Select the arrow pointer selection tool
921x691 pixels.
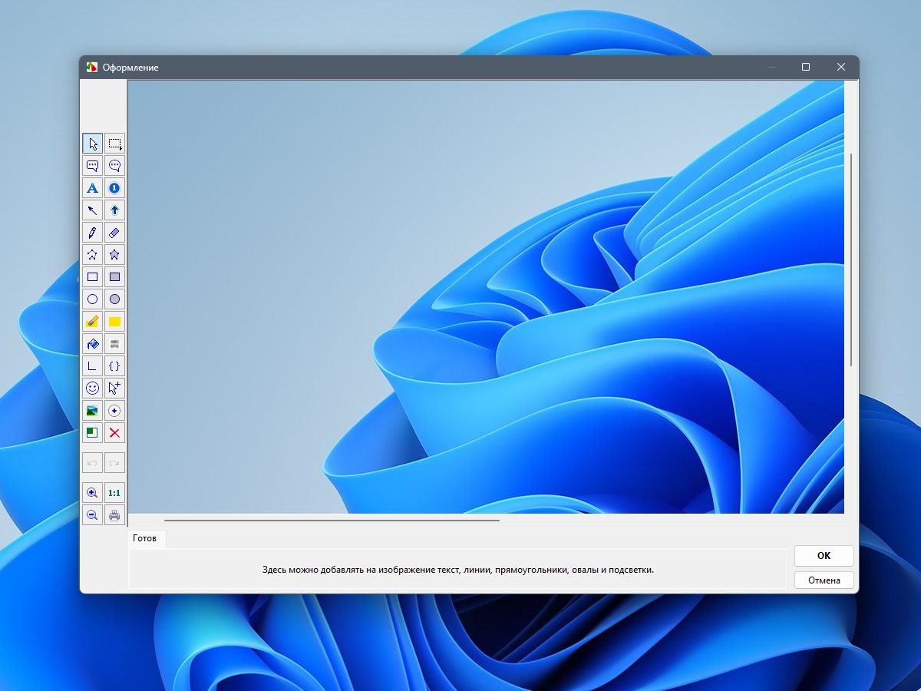click(92, 144)
